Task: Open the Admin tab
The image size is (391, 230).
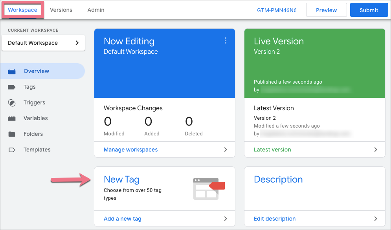Action: tap(95, 10)
